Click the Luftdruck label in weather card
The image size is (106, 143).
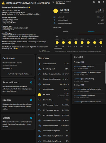coord(61,17)
